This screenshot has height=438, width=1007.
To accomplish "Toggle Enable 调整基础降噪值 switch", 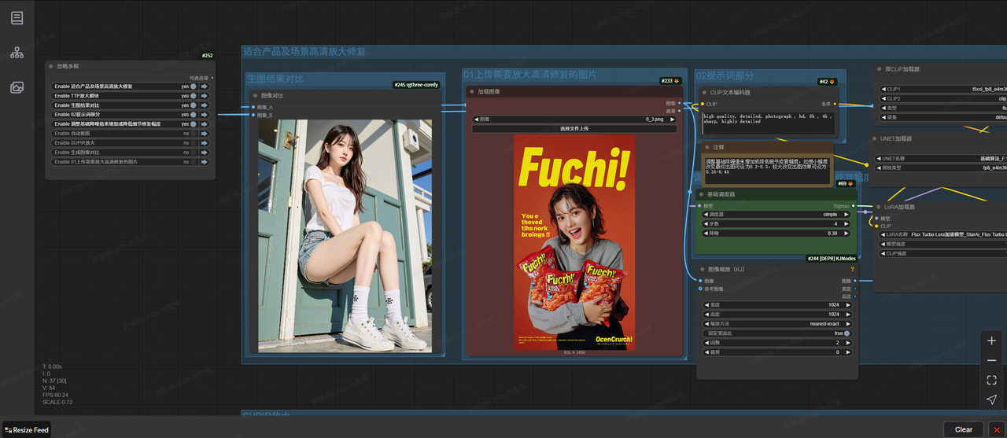I will pos(194,124).
